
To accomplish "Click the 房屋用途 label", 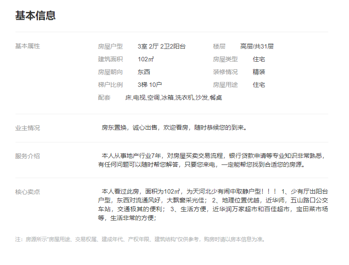I will point(225,85).
